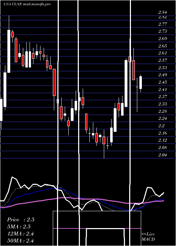Click the 2.08 price axis label
This screenshot has height=246, width=176.
click(163, 148)
